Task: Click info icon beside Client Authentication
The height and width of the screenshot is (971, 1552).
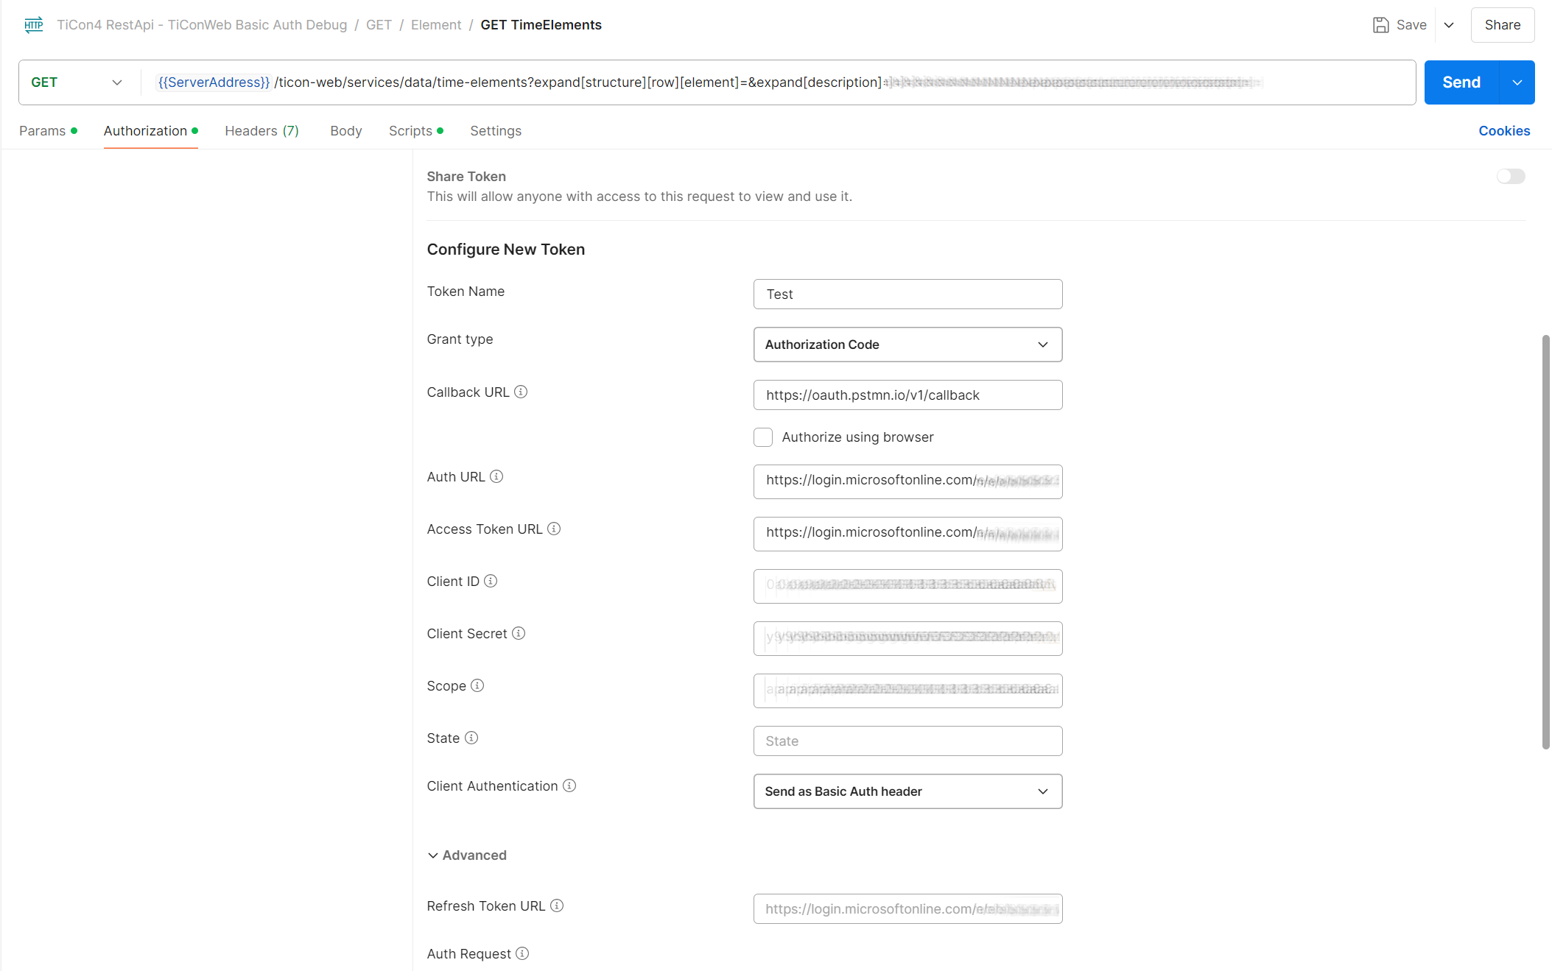Action: pos(569,785)
